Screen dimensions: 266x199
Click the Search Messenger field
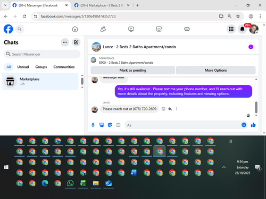coord(42,54)
